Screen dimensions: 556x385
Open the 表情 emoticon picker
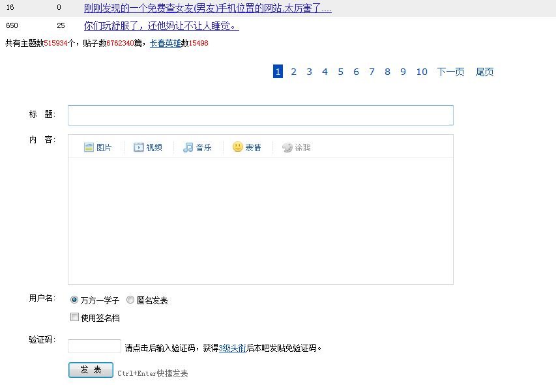(x=247, y=147)
